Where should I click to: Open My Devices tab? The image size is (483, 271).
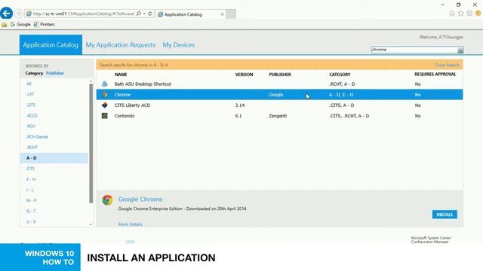click(179, 45)
